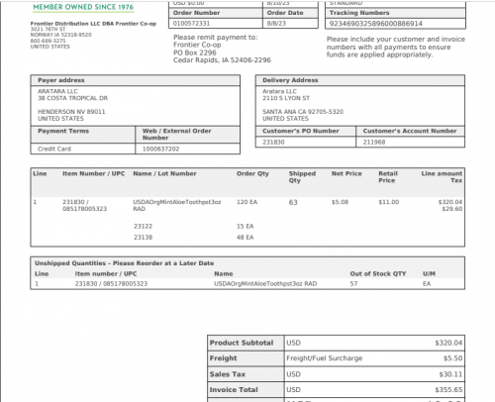Click lot quantity 48 EA
This screenshot has height=402, width=495.
coord(246,238)
